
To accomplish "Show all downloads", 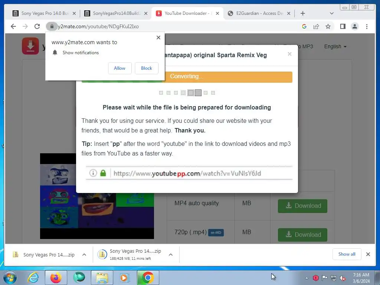I will [x=347, y=254].
